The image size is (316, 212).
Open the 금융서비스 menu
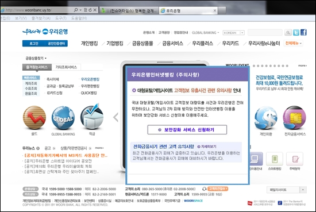(173, 43)
